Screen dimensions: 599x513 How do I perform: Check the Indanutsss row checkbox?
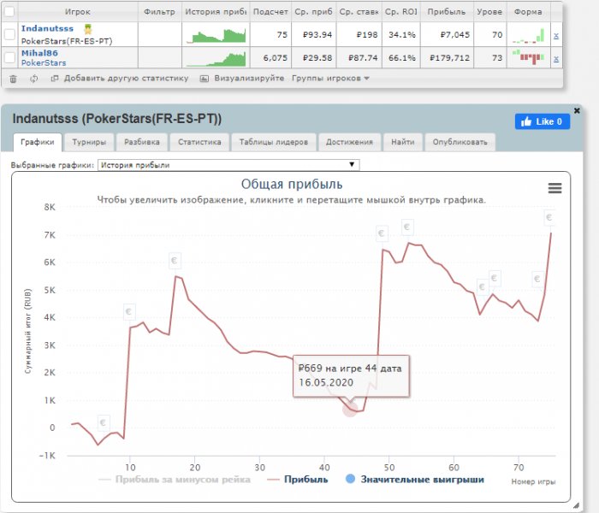pos(9,35)
